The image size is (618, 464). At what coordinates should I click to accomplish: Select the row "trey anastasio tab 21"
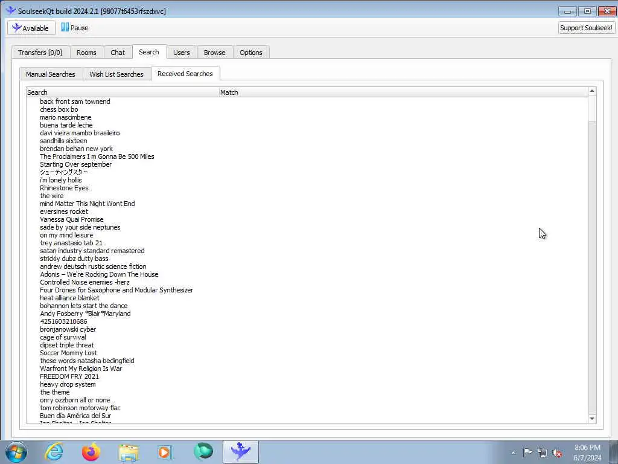point(71,243)
